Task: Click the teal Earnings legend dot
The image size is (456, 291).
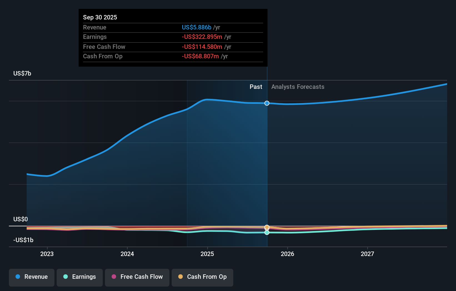Action: coord(65,277)
